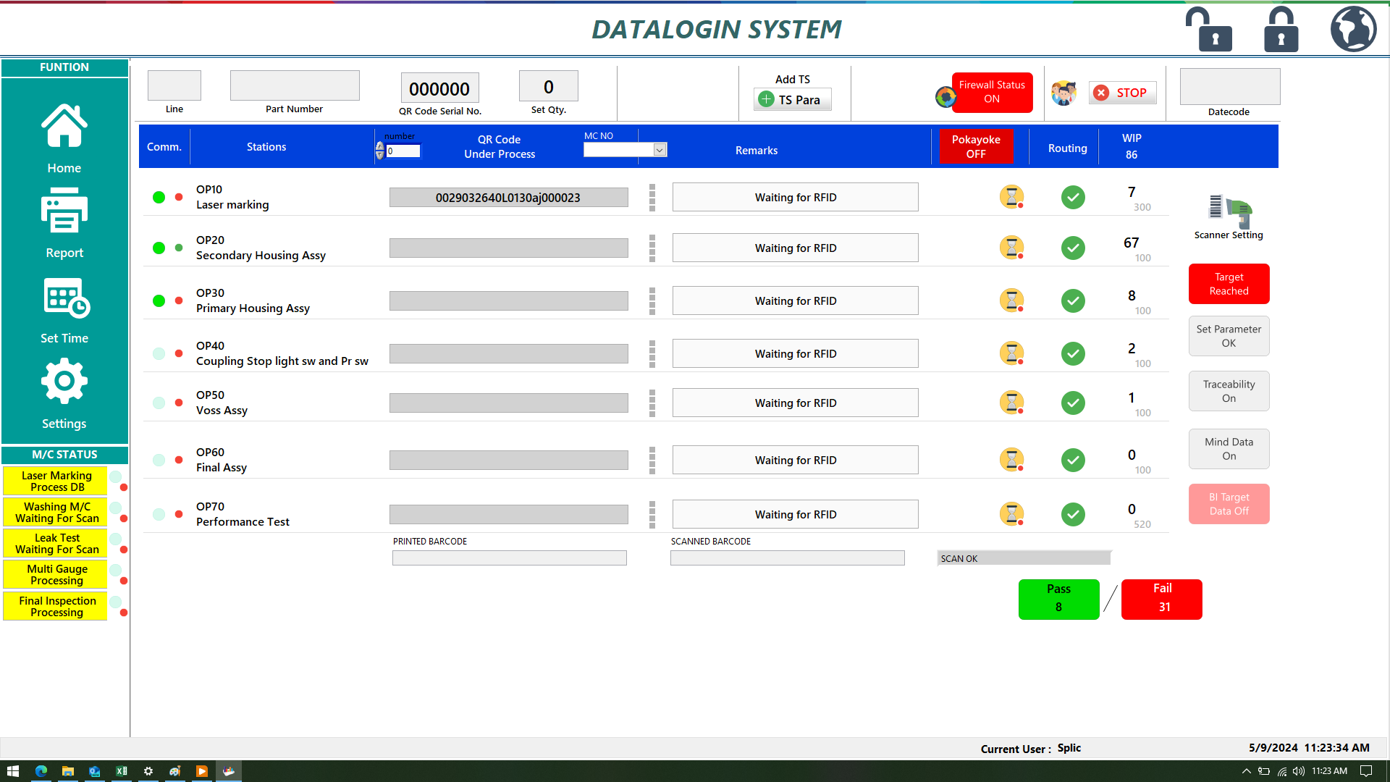
Task: Open the Scanner Setting icon
Action: [x=1229, y=209]
